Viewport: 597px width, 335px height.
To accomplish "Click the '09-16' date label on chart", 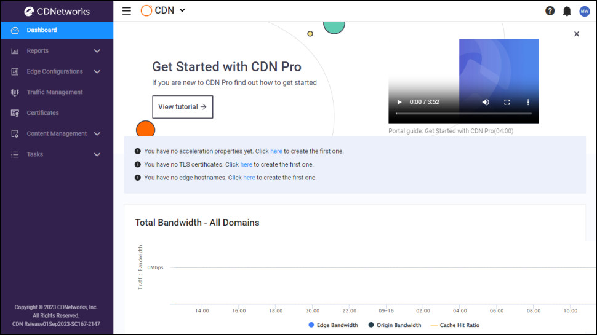I will (386, 310).
